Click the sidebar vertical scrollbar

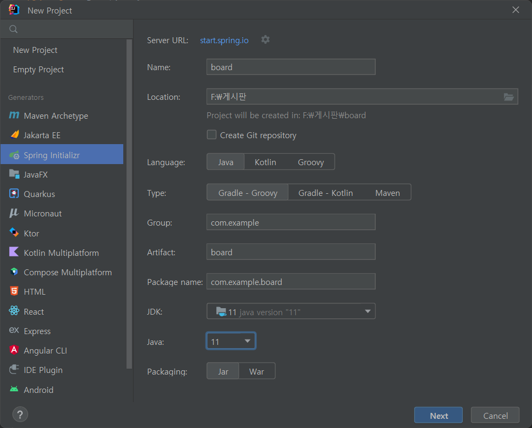point(129,204)
